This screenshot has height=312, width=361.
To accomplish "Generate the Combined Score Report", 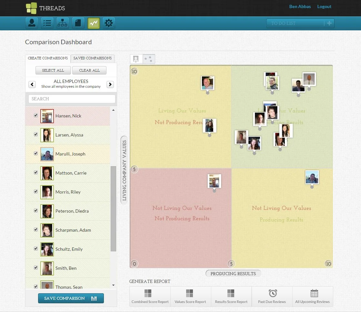I will click(150, 296).
